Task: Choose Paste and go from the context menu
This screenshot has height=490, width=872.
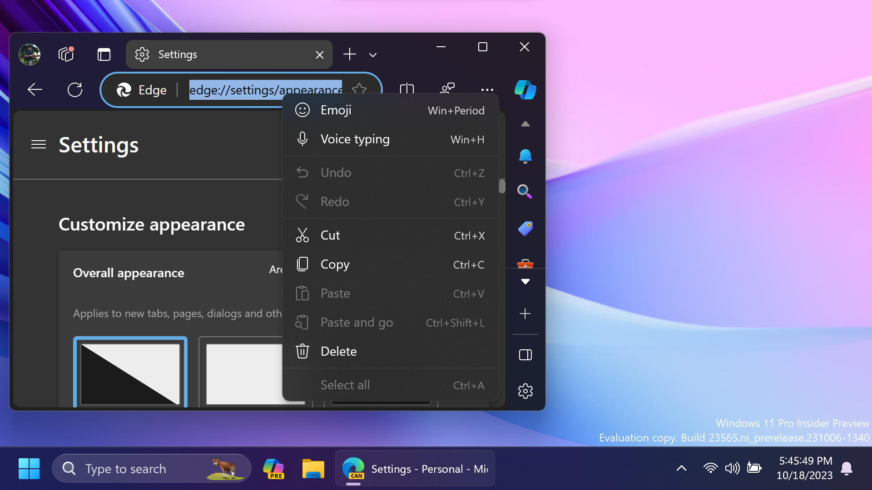Action: 357,322
